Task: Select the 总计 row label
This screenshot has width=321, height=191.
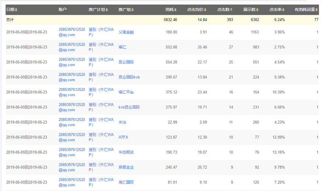Action: (10, 19)
